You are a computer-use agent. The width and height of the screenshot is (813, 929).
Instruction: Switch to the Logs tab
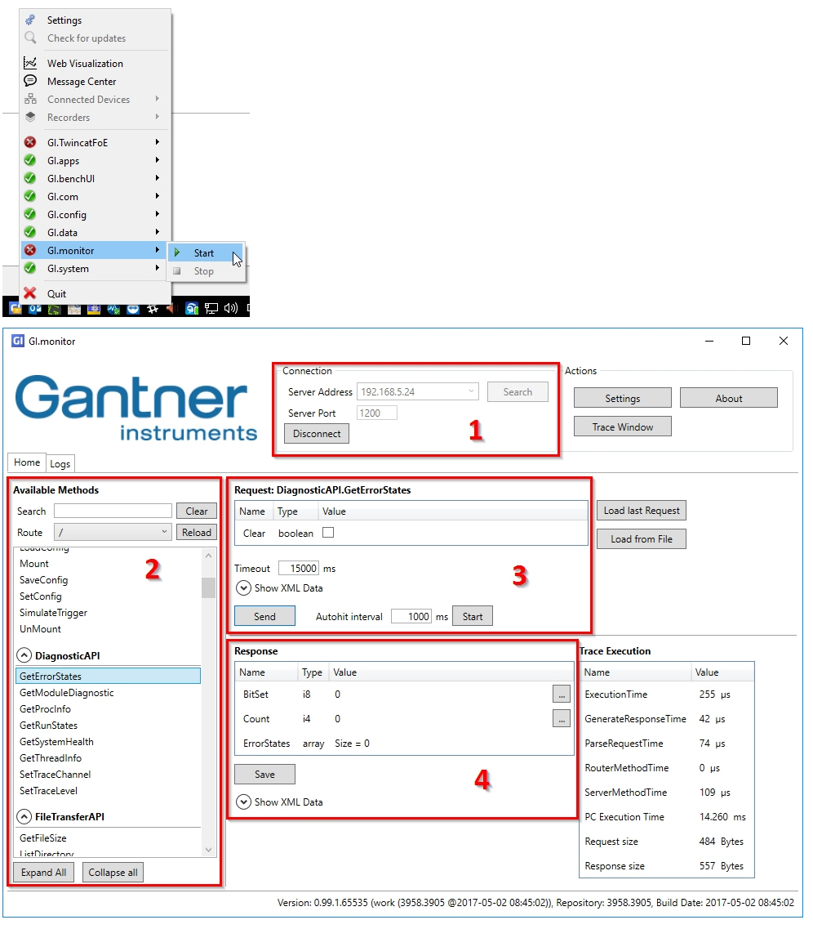tap(60, 462)
